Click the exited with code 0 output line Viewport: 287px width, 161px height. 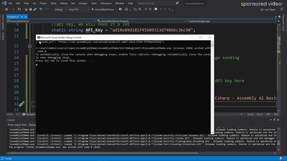point(55,147)
